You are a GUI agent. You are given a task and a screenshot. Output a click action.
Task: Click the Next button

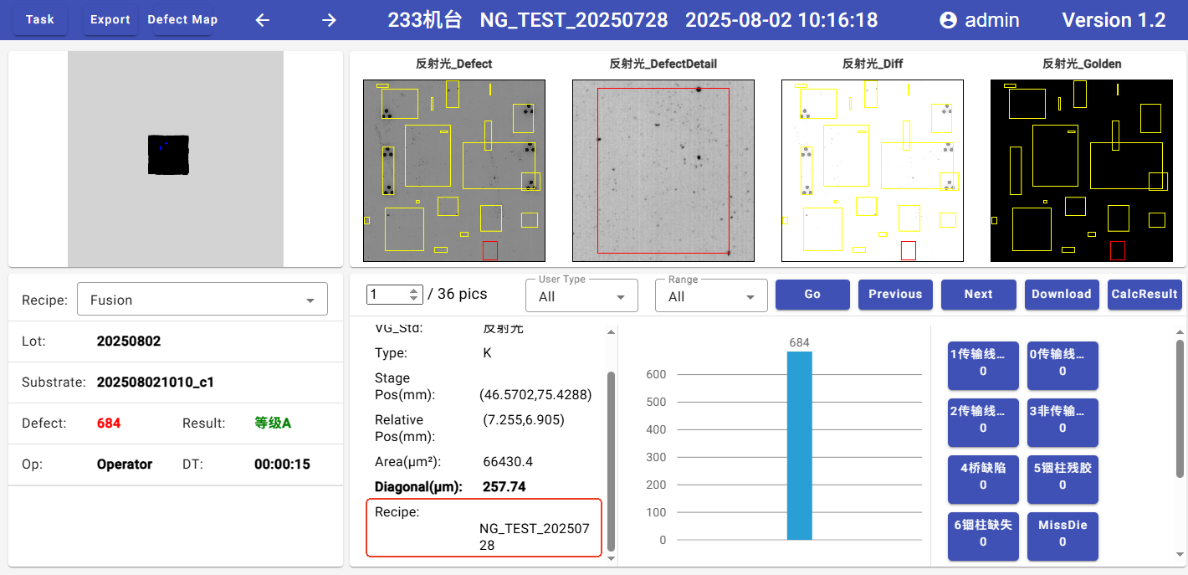coord(978,294)
